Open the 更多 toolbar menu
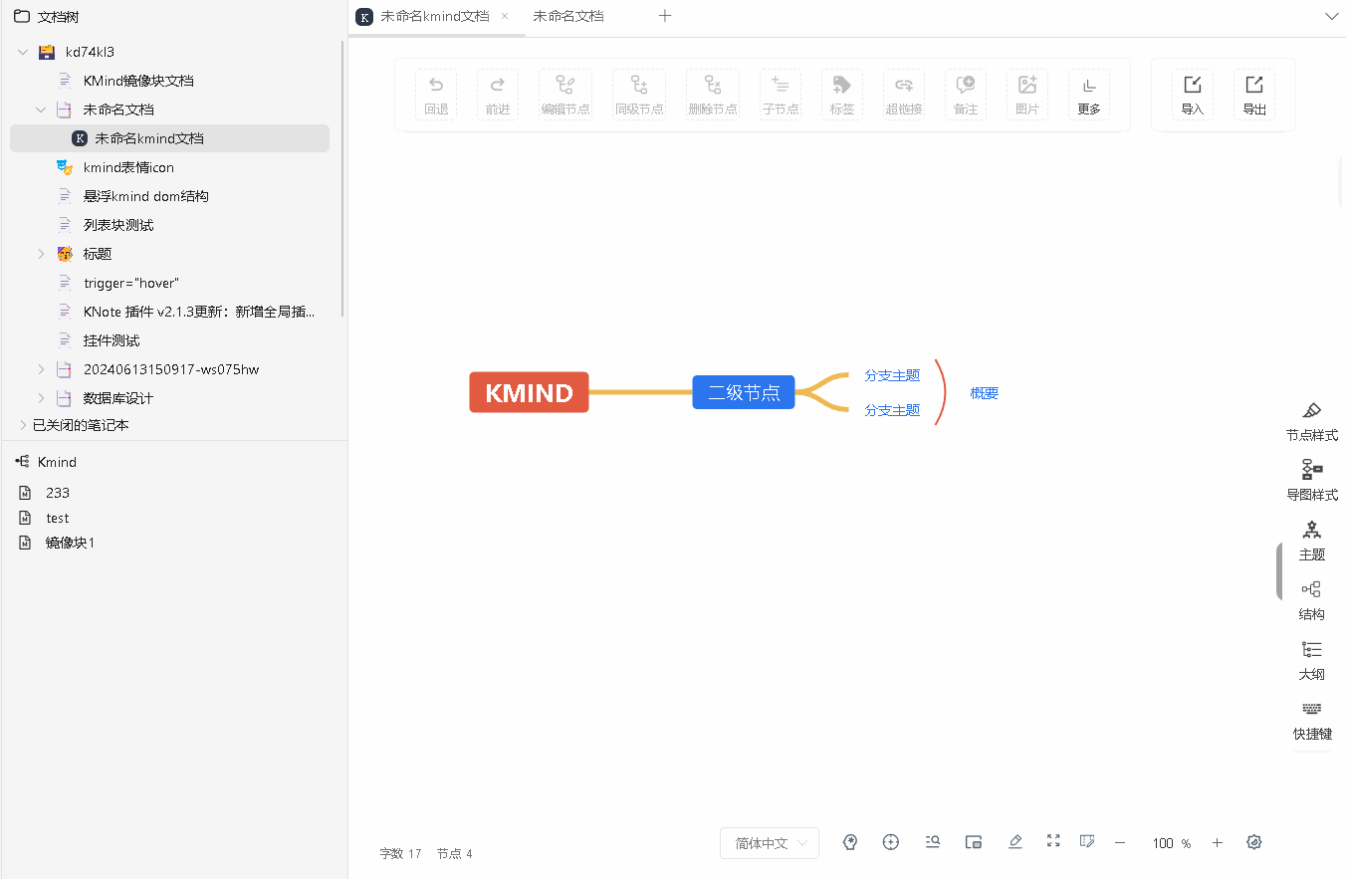Viewport: 1346px width, 879px height. [x=1088, y=95]
